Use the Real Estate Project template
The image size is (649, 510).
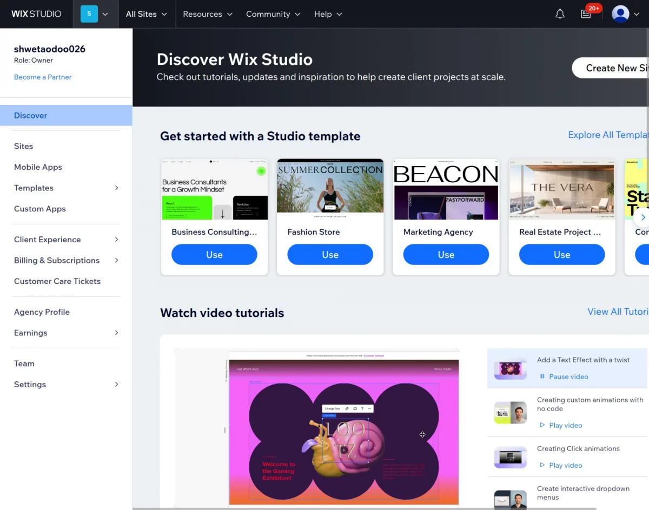pos(562,255)
